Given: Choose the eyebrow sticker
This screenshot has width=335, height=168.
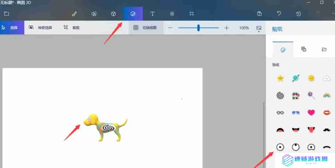Looking at the screenshot, I should (327, 147).
